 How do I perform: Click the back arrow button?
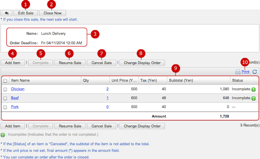click(x=6, y=13)
